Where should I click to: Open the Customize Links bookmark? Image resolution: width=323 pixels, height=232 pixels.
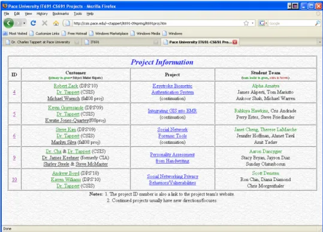44,34
